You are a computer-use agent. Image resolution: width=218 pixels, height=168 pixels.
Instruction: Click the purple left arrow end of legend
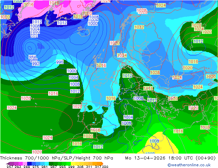click(8, 164)
